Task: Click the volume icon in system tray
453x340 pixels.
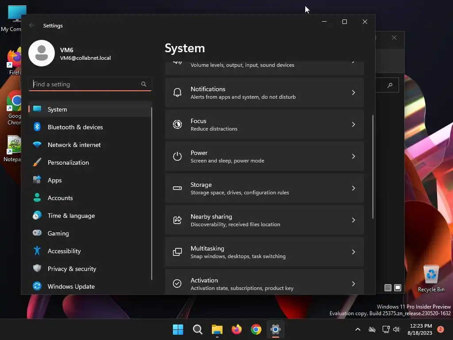Action: pos(396,329)
